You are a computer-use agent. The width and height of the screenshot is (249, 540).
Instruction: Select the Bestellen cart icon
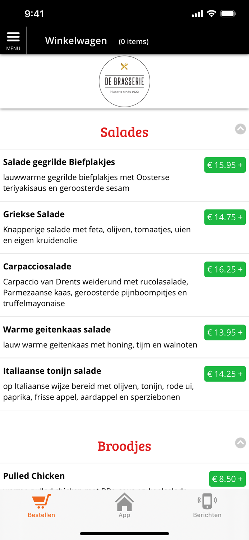pyautogui.click(x=41, y=500)
